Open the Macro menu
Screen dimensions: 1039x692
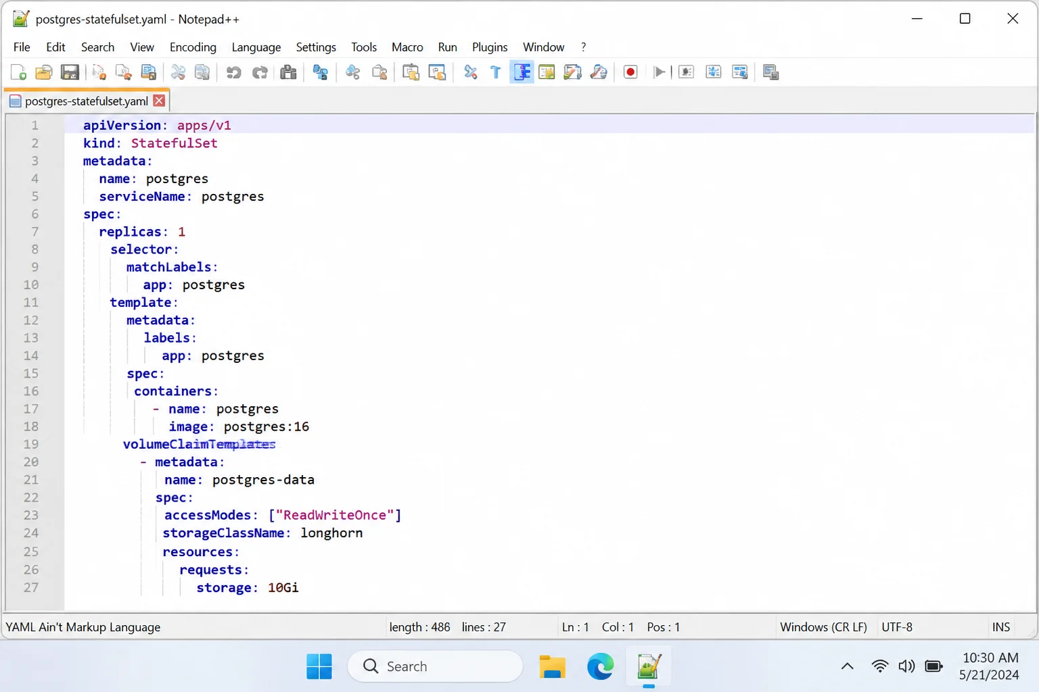(407, 47)
